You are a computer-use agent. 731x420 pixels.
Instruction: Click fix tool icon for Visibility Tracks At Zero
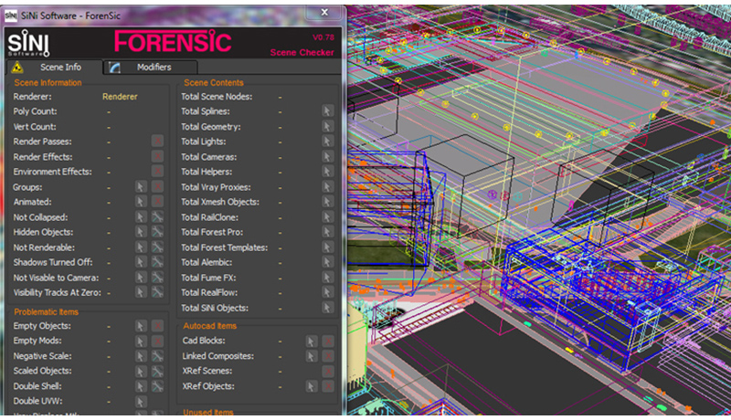pos(157,292)
